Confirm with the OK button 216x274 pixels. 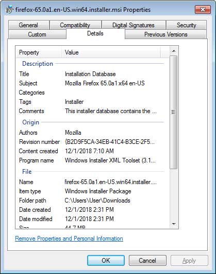(106, 260)
